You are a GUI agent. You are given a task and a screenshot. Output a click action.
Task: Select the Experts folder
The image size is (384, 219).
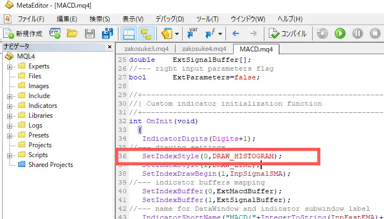39,66
